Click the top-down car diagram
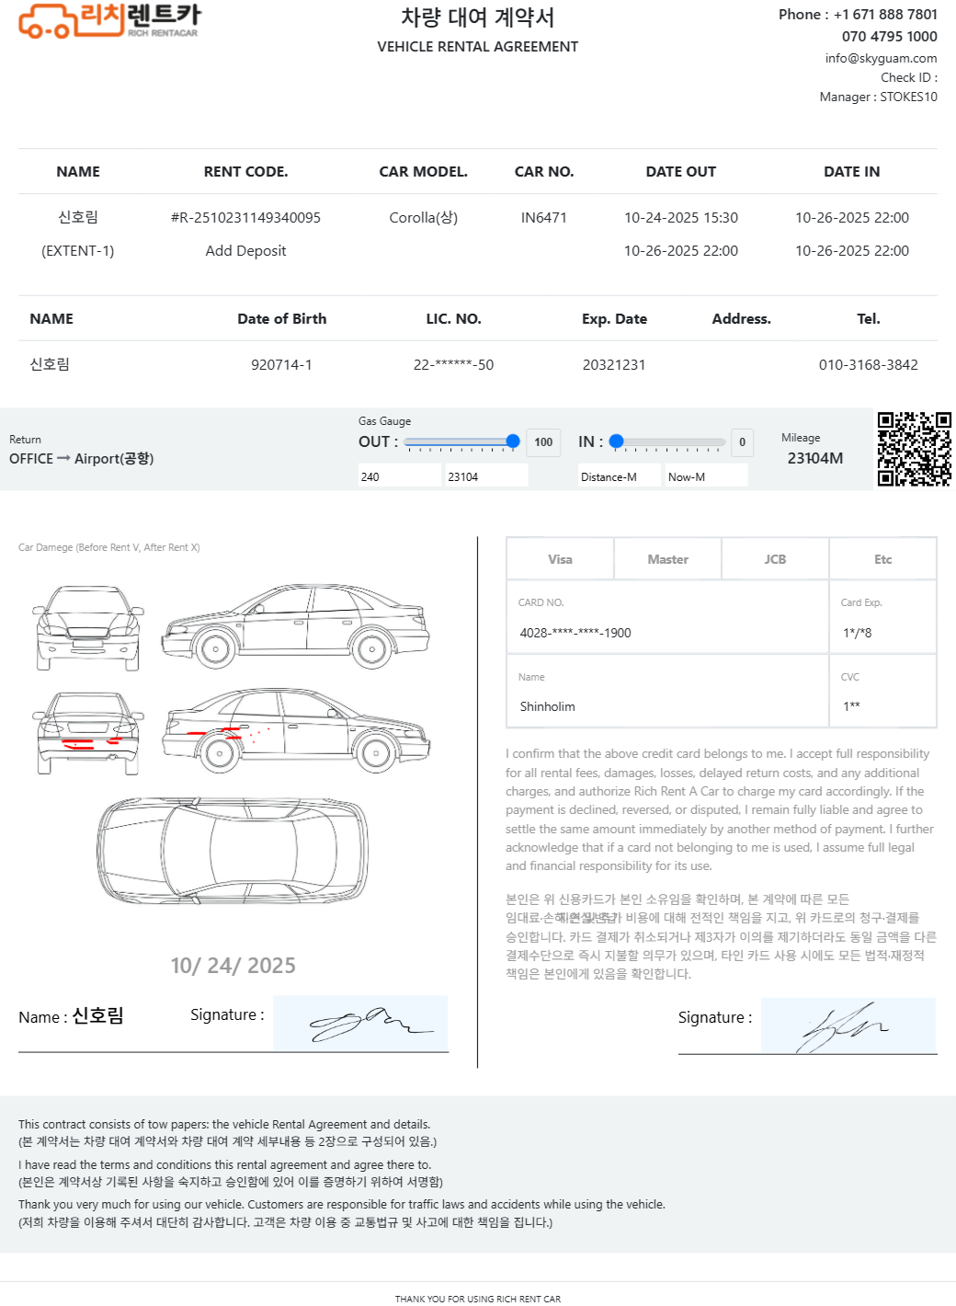 [x=233, y=851]
